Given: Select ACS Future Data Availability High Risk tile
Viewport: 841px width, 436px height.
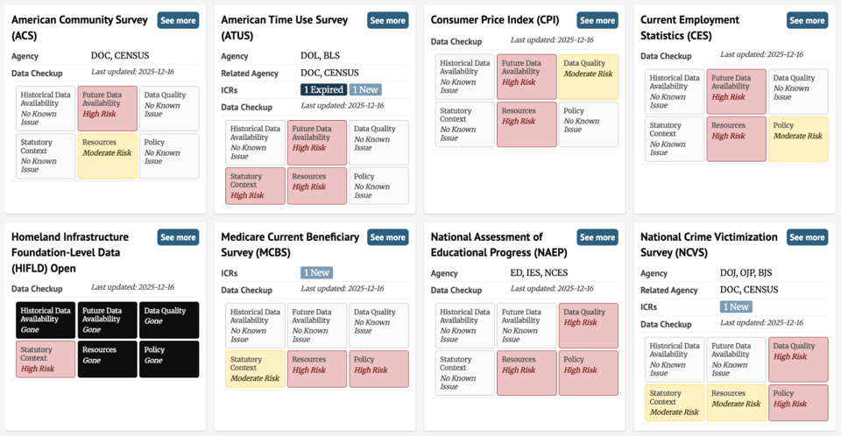Looking at the screenshot, I should pyautogui.click(x=107, y=108).
